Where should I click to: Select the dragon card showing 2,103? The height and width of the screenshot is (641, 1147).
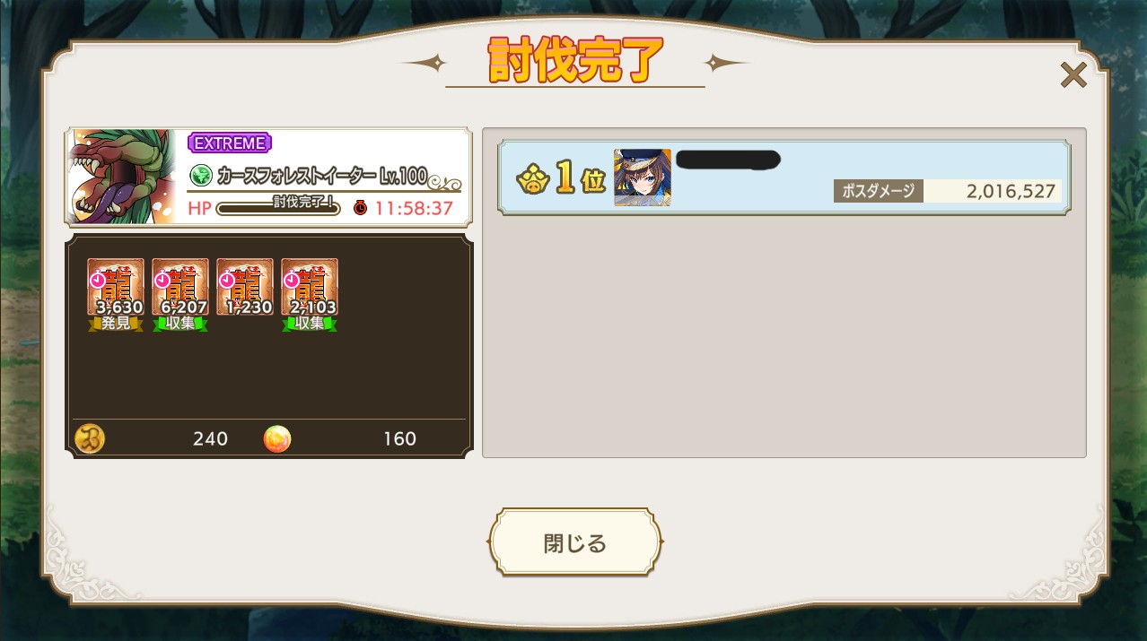(x=310, y=287)
